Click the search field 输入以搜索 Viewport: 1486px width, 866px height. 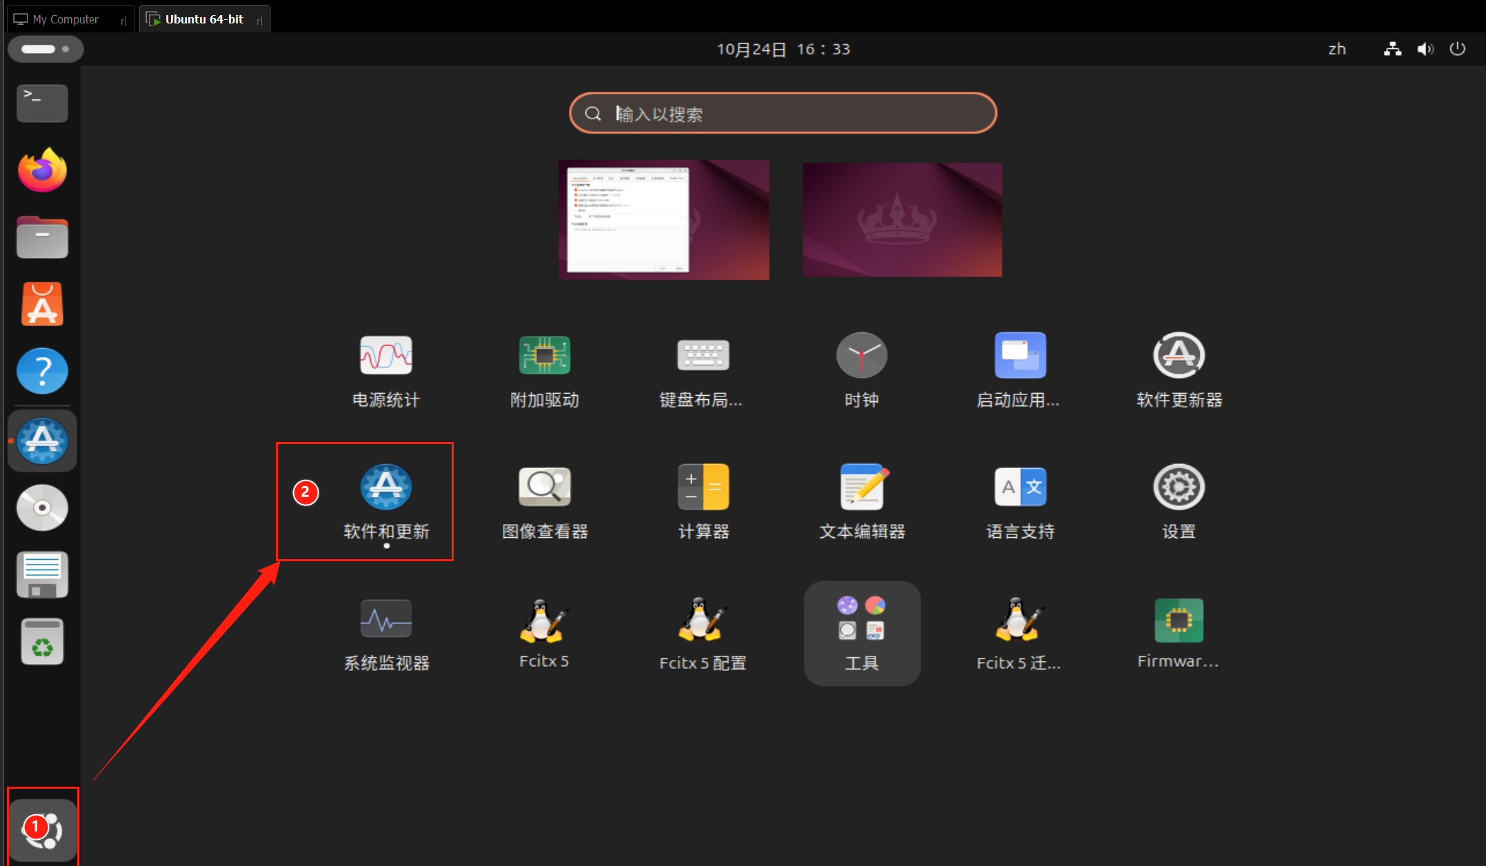click(x=783, y=113)
